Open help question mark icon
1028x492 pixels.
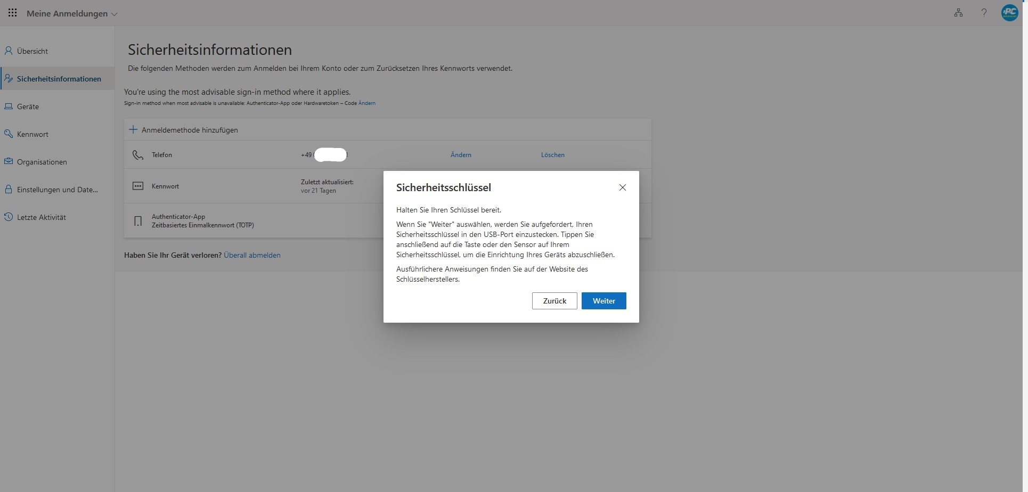(984, 13)
